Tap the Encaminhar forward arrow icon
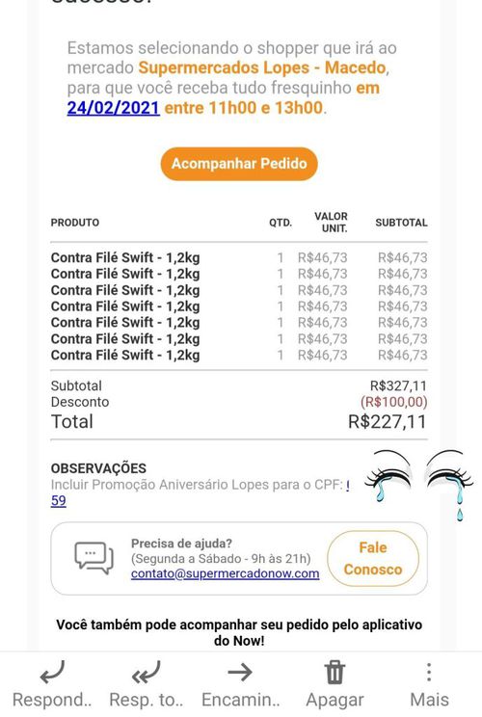The image size is (482, 717). (240, 673)
